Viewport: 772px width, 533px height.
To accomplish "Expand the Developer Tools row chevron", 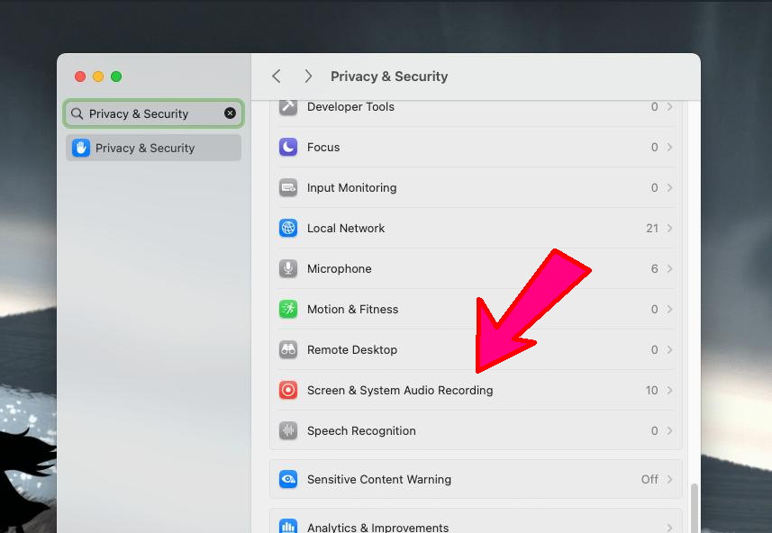I will coord(669,107).
